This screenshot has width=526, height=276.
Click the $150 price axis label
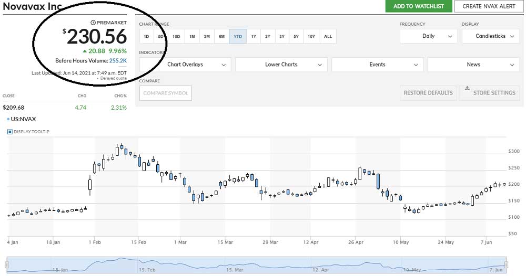[x=514, y=201]
